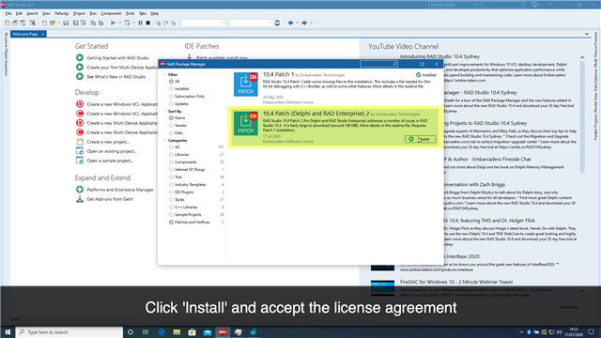The image size is (601, 338).
Task: Open the second empty toolbar combo box
Action: pyautogui.click(x=251, y=23)
